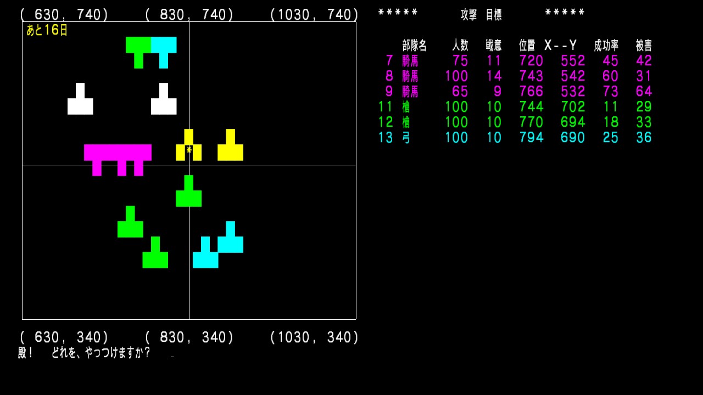This screenshot has width=703, height=395.
Task: Click the magenta three-legged cavalry group
Action: [118, 153]
